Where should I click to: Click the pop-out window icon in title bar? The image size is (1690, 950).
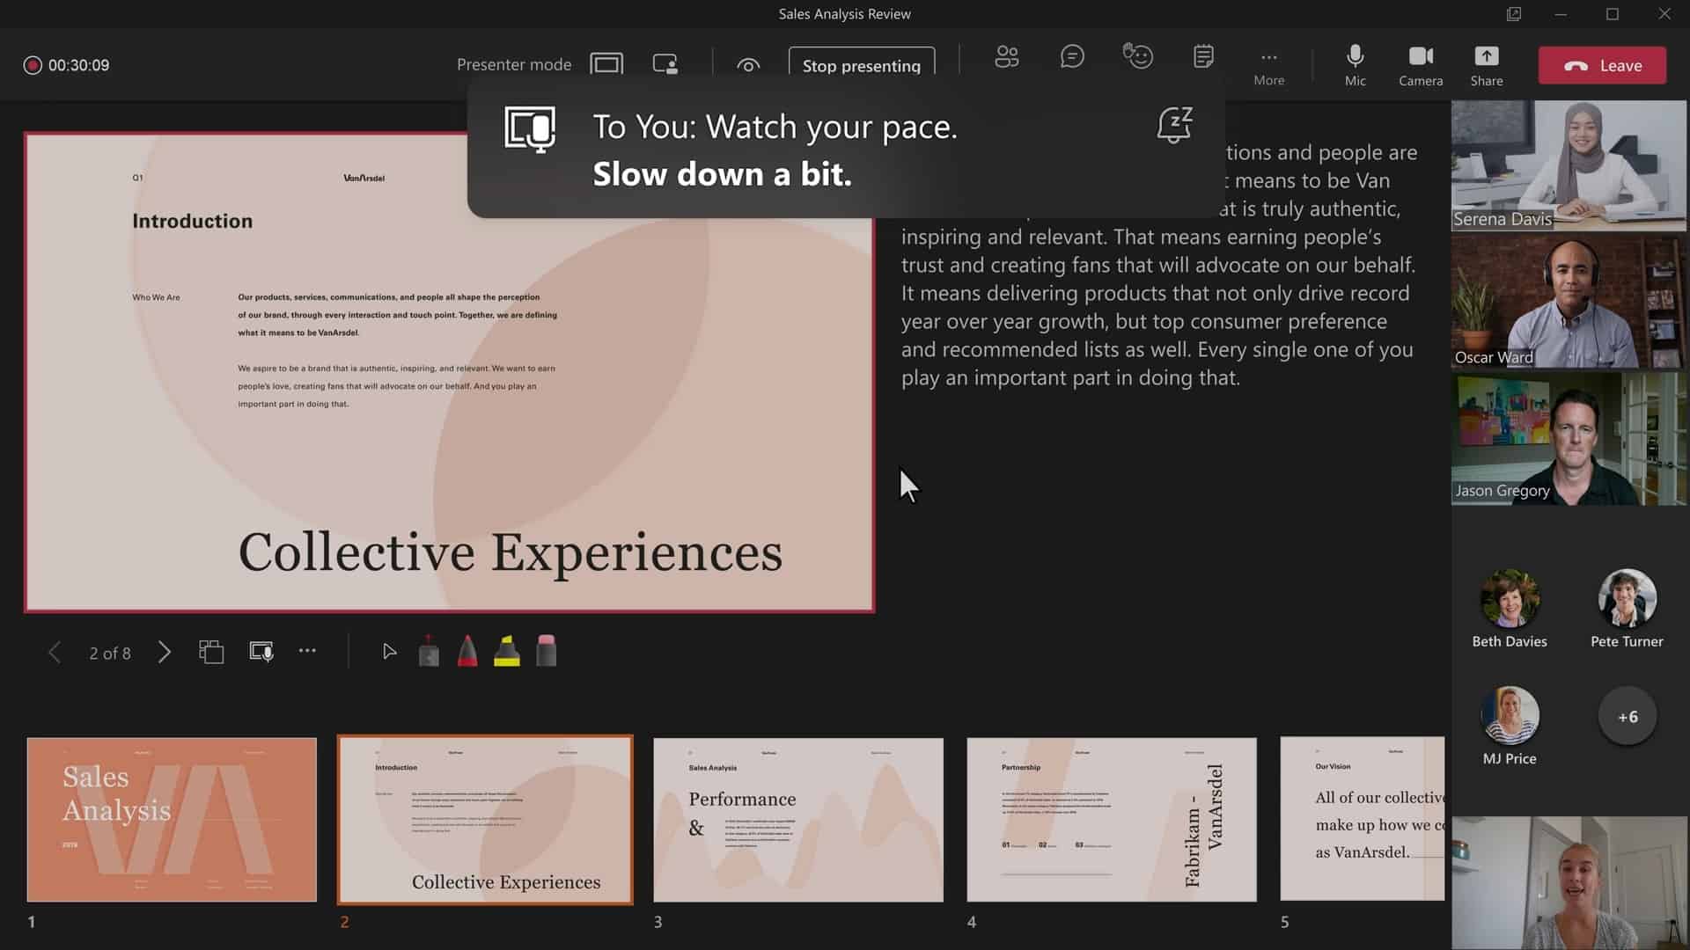tap(1513, 14)
